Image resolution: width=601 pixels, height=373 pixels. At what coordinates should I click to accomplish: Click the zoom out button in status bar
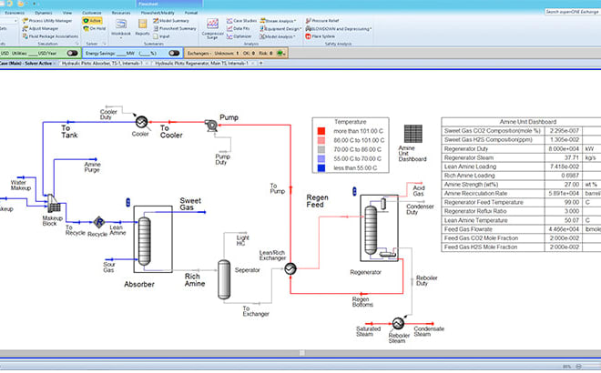579,367
